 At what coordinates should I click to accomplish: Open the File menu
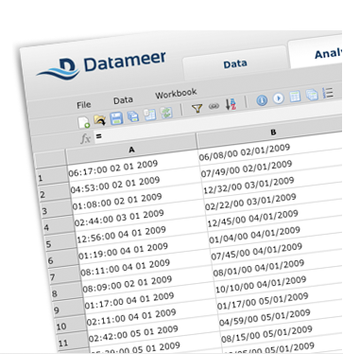coord(84,105)
